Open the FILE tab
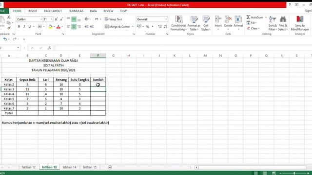The height and width of the screenshot is (175, 312). pos(3,11)
